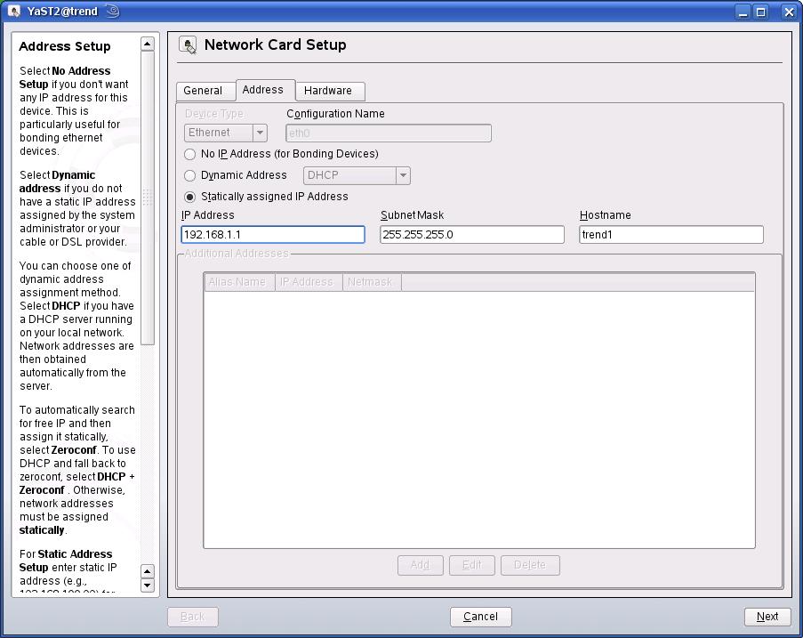Click the Network Card Setup header icon
803x638 pixels.
(x=188, y=45)
